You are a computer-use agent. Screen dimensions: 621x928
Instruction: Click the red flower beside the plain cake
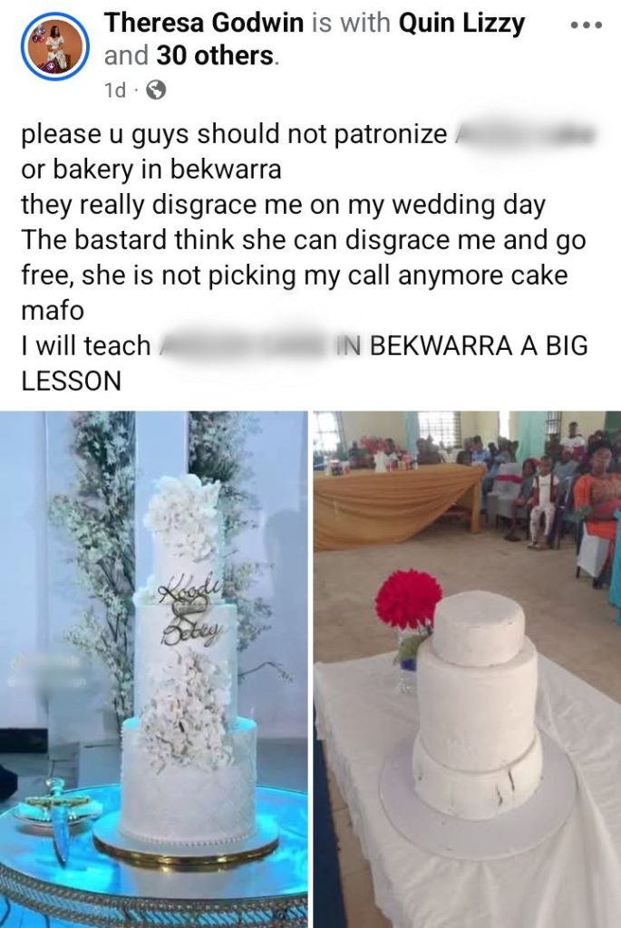408,598
